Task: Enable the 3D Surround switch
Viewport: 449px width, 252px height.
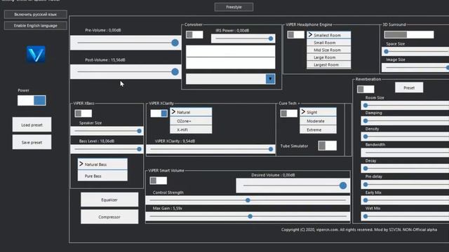Action: pos(408,35)
